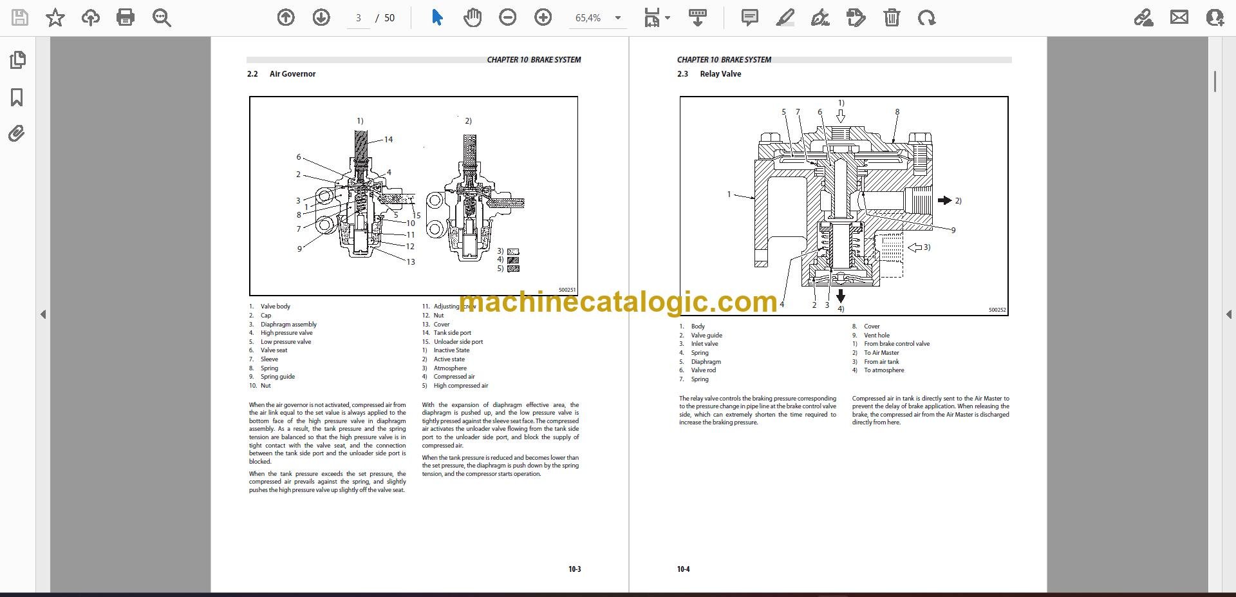
Task: Go to the previous page
Action: pyautogui.click(x=286, y=18)
